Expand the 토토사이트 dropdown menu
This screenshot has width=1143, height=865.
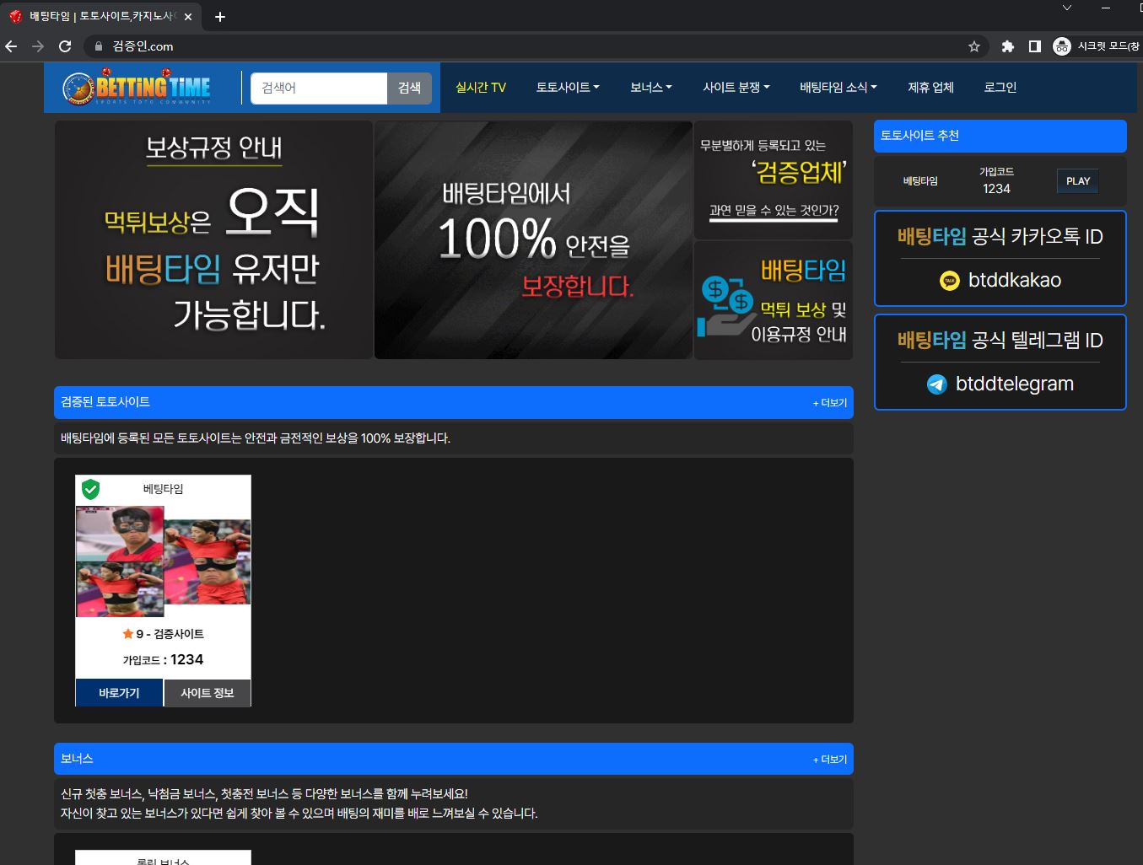pos(568,88)
